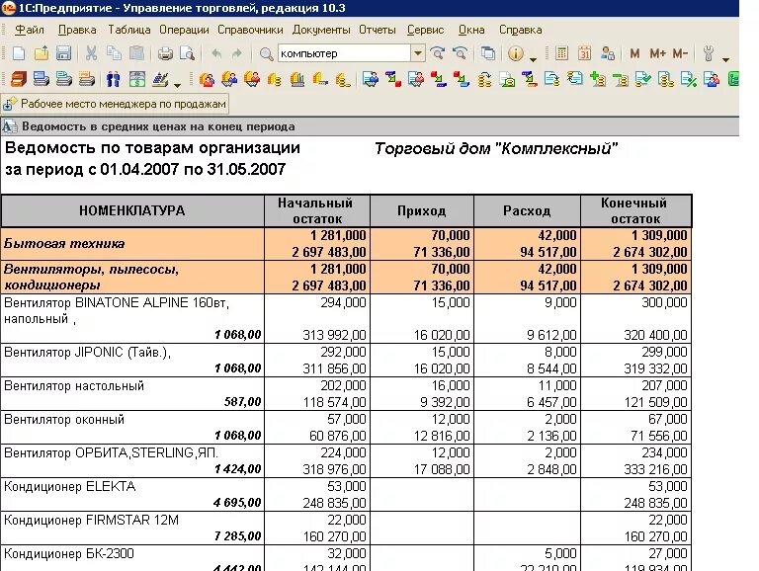Click the cash register icon
This screenshot has width=759, height=571.
pos(160,79)
